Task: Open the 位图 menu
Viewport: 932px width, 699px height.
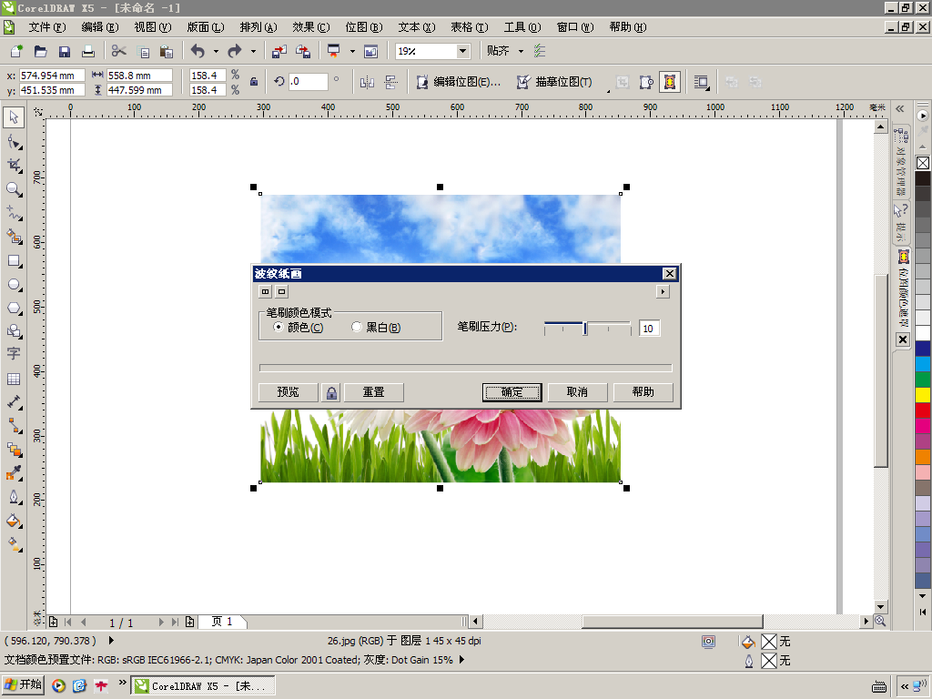Action: [x=364, y=27]
